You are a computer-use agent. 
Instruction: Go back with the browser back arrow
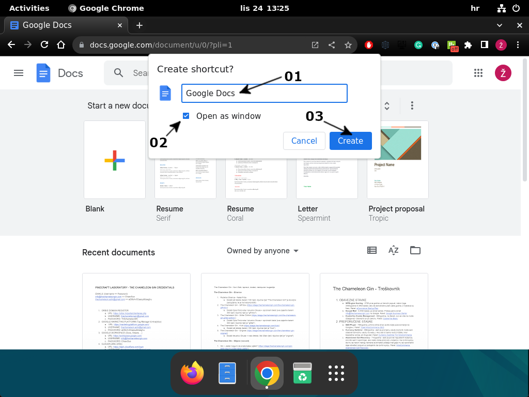point(11,45)
